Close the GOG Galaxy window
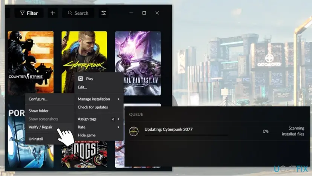 point(157,13)
